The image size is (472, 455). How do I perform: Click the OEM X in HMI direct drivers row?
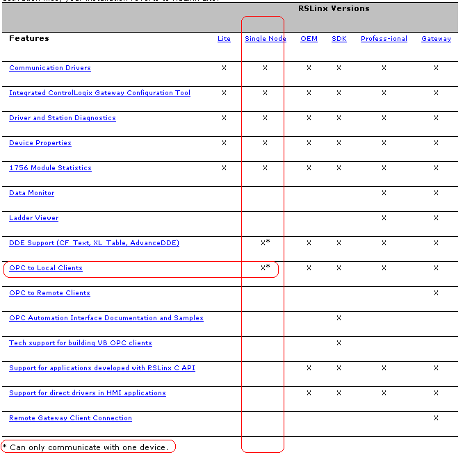coord(309,392)
